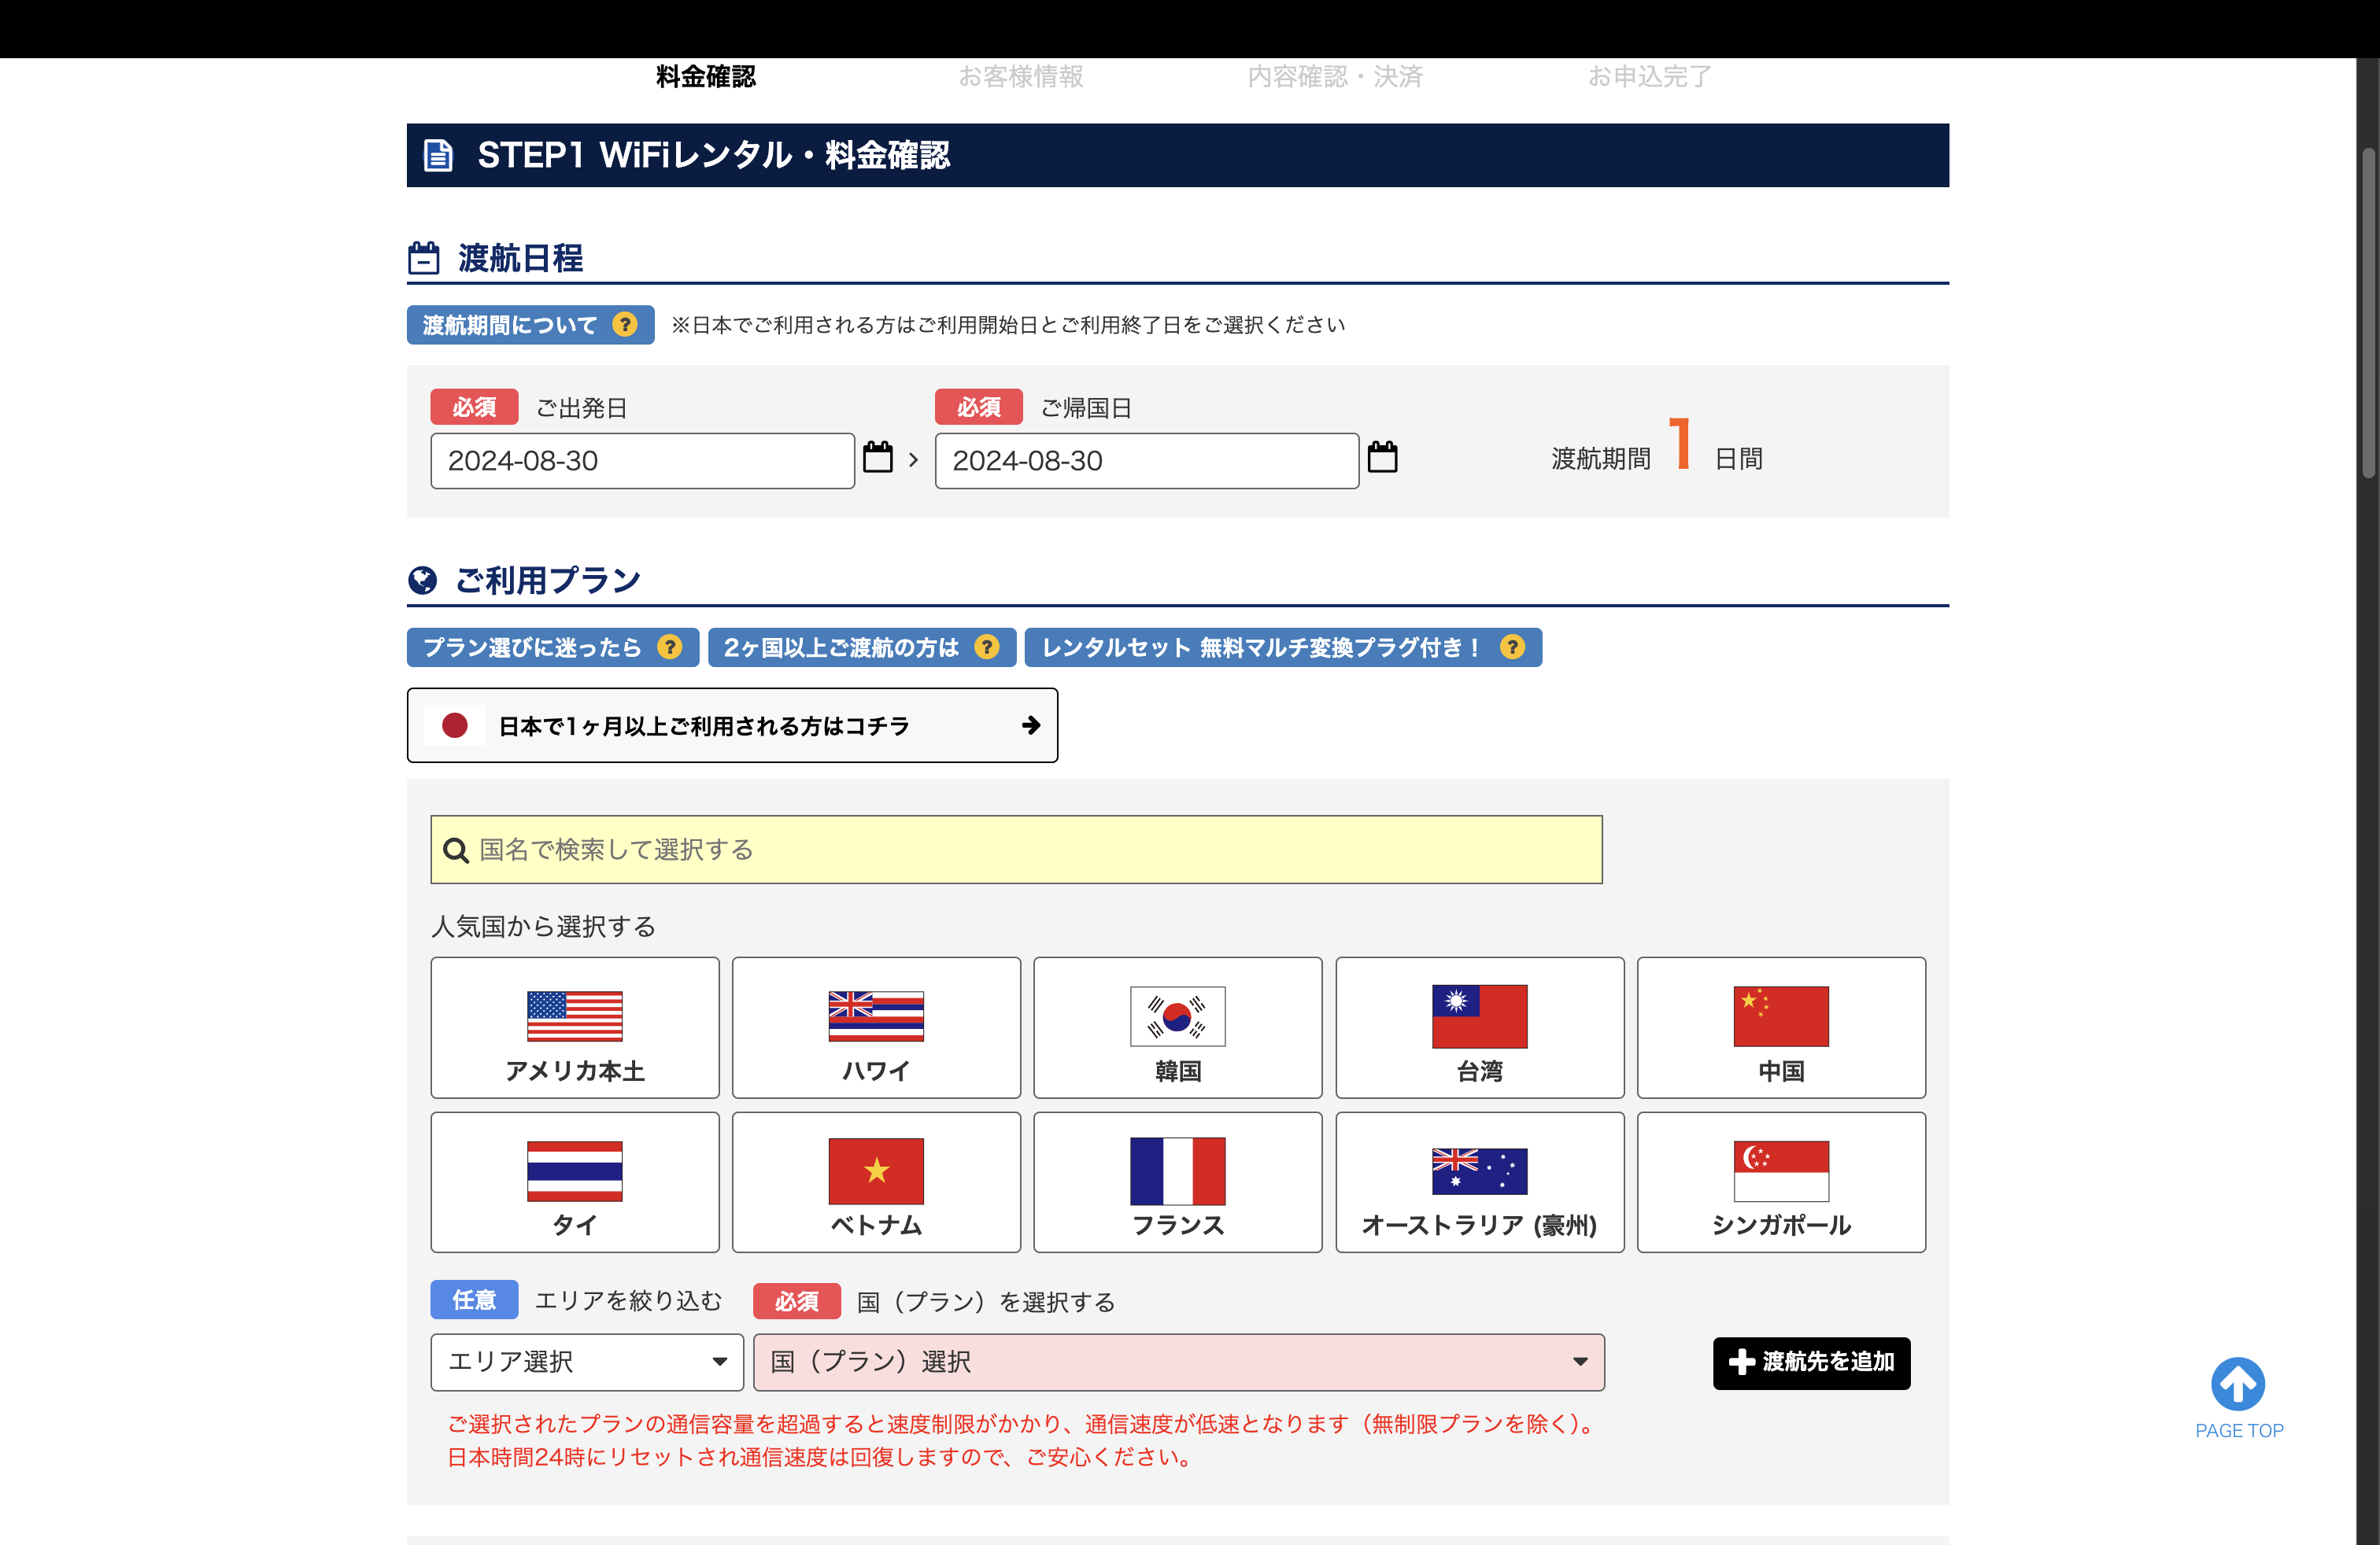Image resolution: width=2380 pixels, height=1545 pixels.
Task: Click help icon on プラン選びに迷ったら
Action: [670, 647]
